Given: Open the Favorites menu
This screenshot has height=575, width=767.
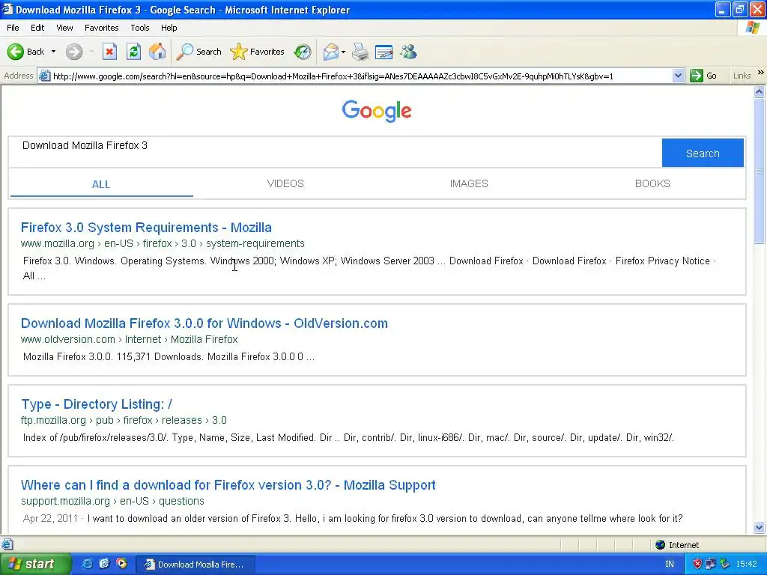Looking at the screenshot, I should coord(101,28).
